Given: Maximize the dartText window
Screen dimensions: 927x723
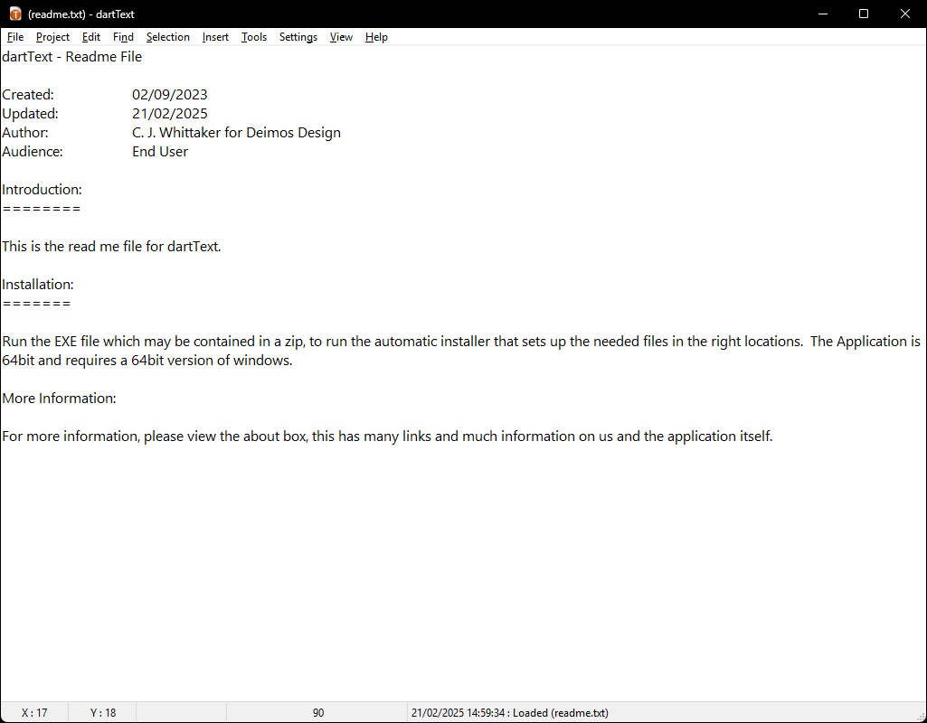Looking at the screenshot, I should [863, 14].
